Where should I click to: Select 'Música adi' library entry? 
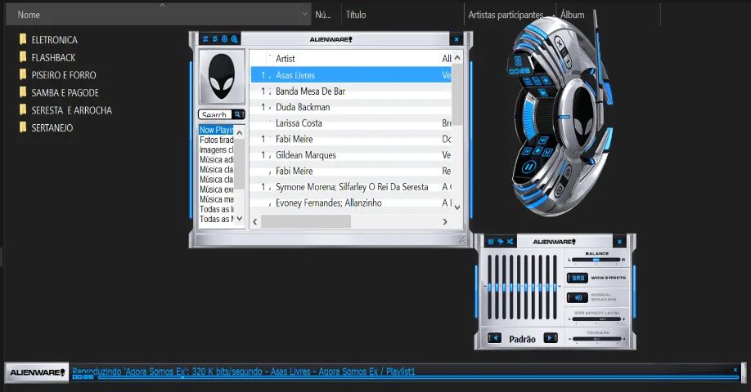point(216,160)
